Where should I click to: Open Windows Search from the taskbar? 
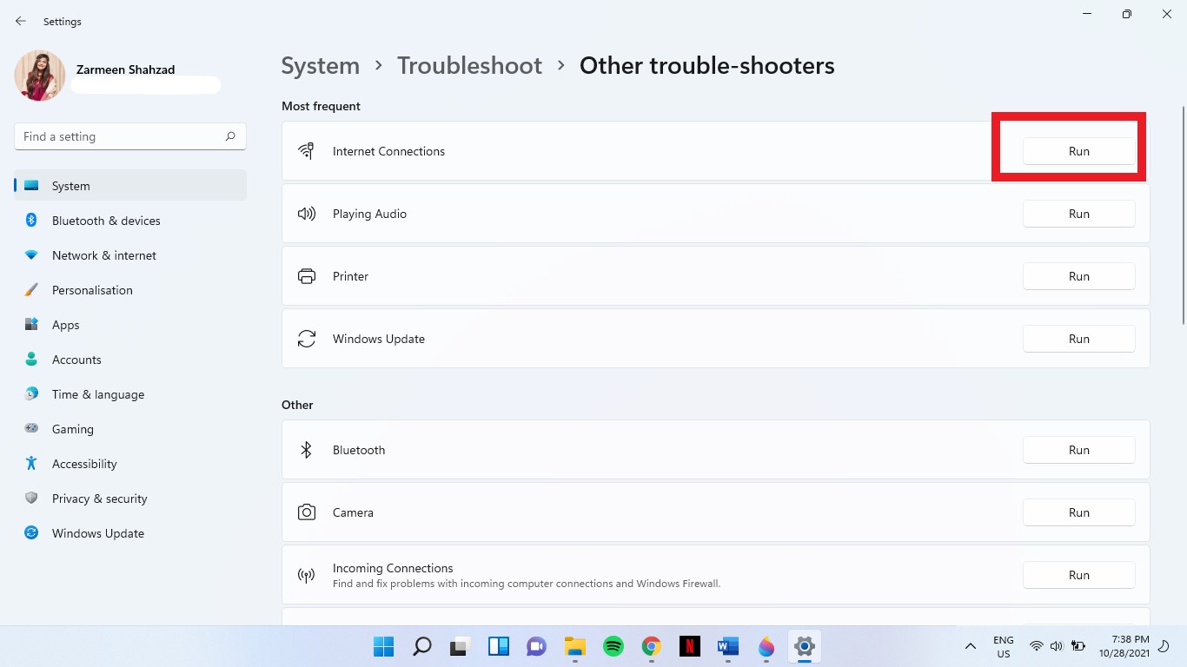[x=421, y=646]
